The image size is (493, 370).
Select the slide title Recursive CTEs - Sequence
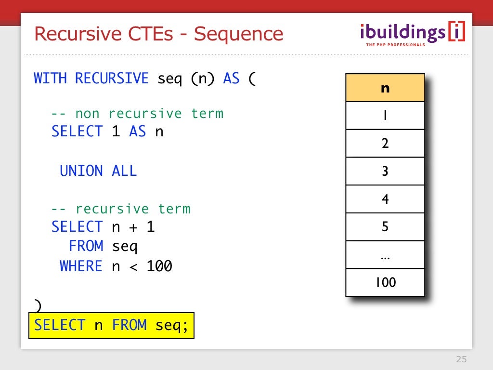pos(159,34)
